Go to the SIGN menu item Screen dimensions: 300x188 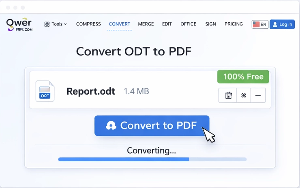[x=210, y=24]
